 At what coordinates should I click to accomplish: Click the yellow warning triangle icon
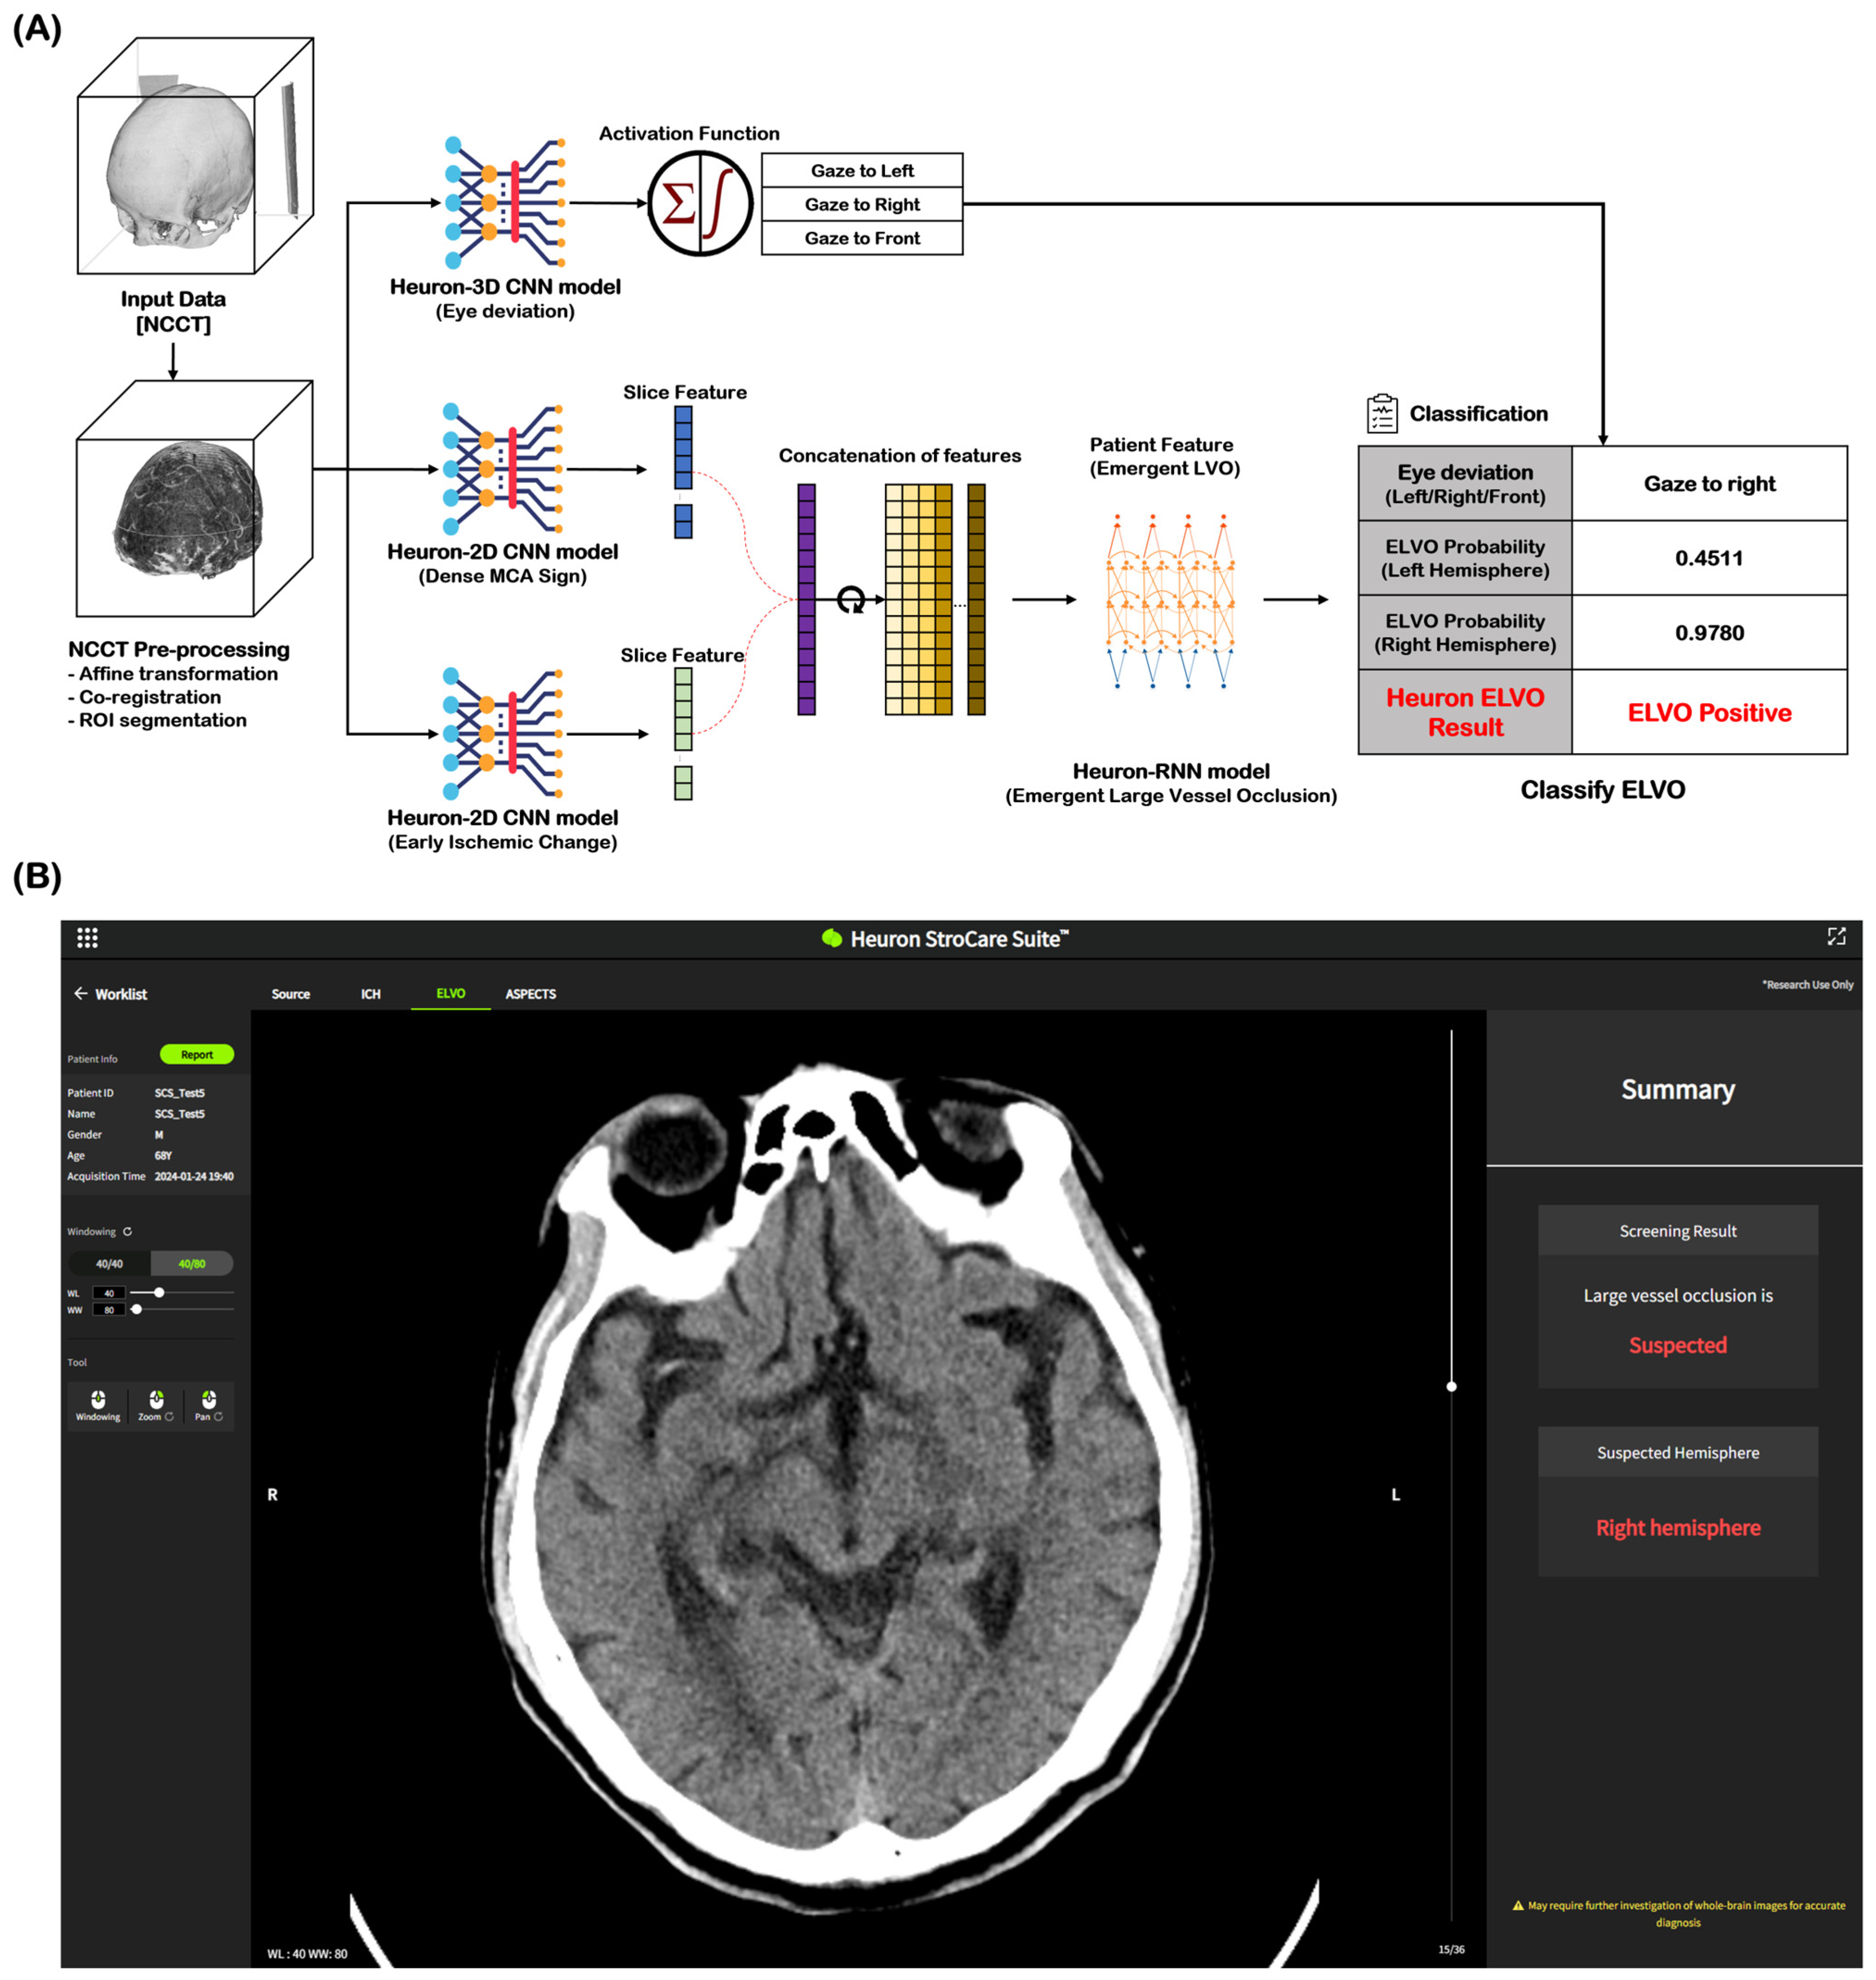click(x=1518, y=1905)
